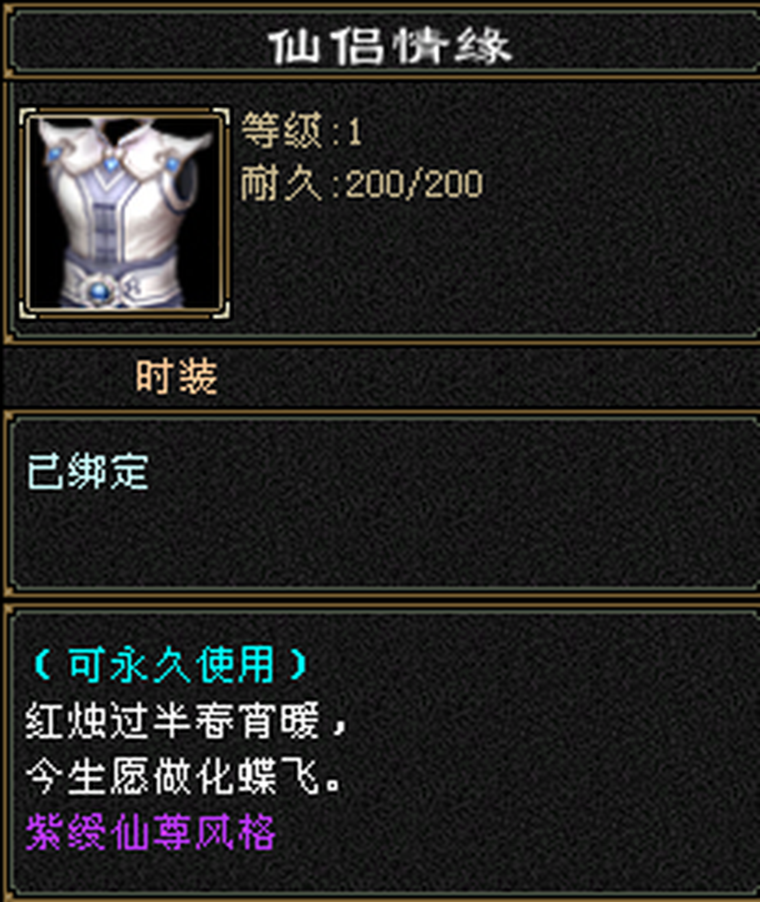This screenshot has width=760, height=902.
Task: Click the 耐久 durability label
Action: coord(281,184)
